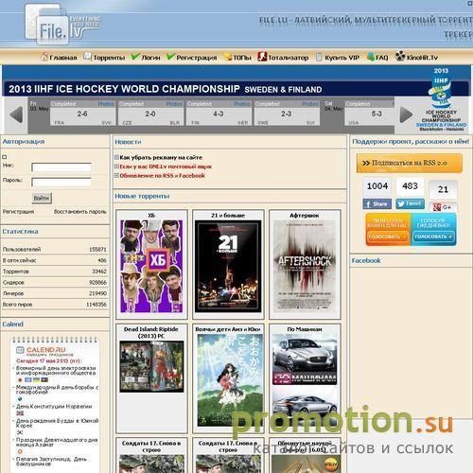Click the FRA–SVK 2-6 match score
The image size is (473, 473).
coord(82,114)
